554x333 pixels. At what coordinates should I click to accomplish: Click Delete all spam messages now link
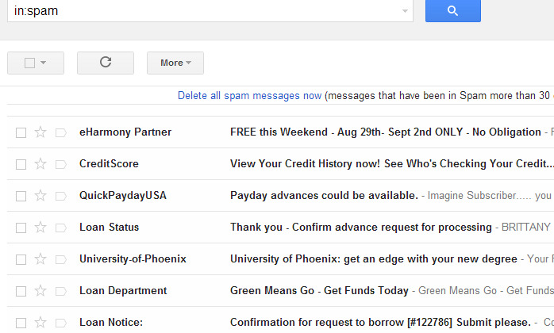click(249, 96)
